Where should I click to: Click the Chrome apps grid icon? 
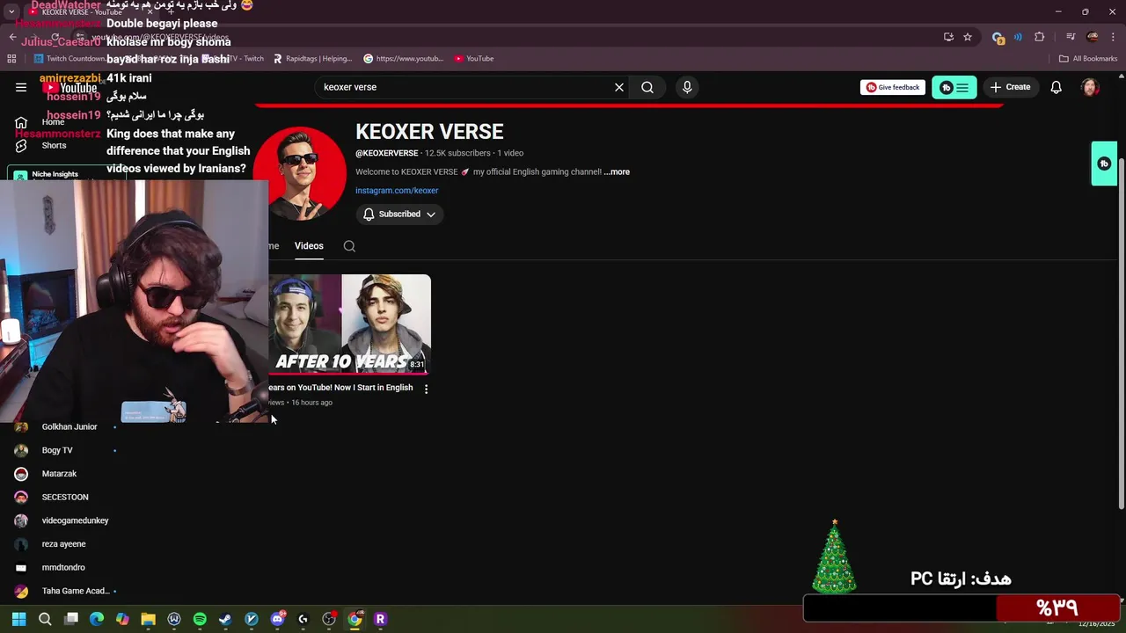[11, 59]
